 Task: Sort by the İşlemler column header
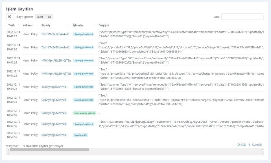pos(78,25)
